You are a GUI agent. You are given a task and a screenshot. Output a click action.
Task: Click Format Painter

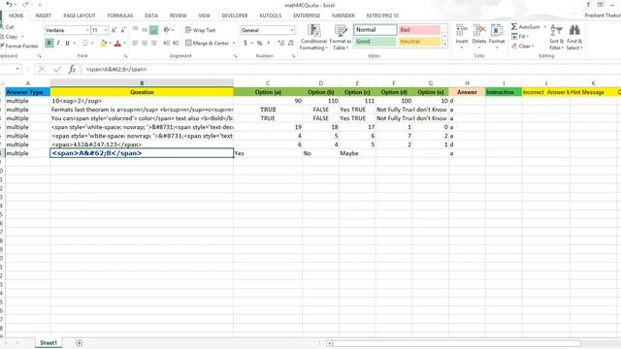click(19, 46)
